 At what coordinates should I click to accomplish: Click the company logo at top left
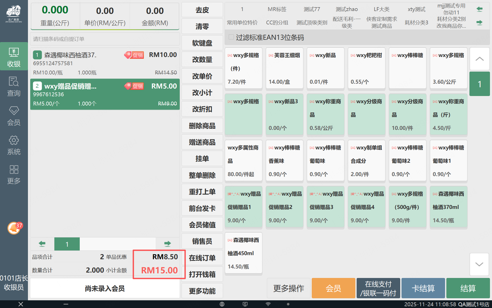coord(14,14)
